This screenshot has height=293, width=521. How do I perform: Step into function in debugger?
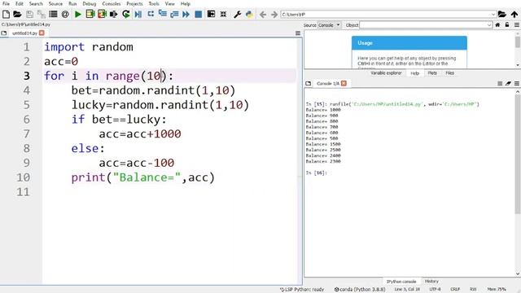click(163, 15)
